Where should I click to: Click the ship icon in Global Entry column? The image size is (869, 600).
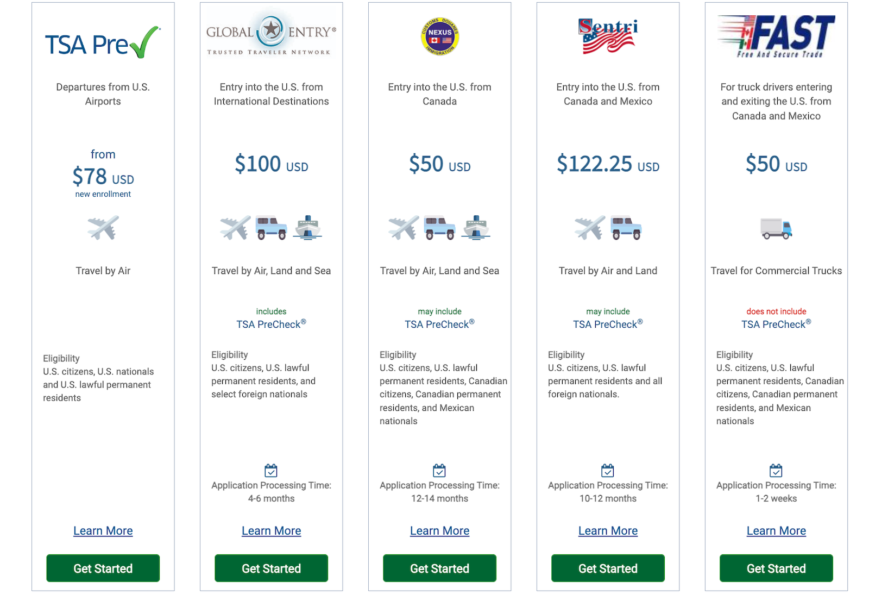pos(308,228)
